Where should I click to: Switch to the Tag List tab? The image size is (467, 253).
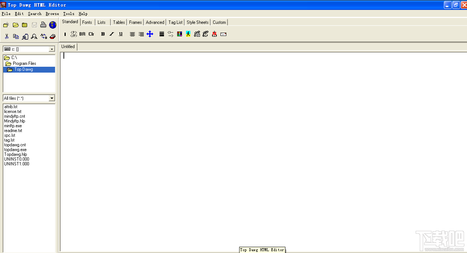click(x=175, y=22)
